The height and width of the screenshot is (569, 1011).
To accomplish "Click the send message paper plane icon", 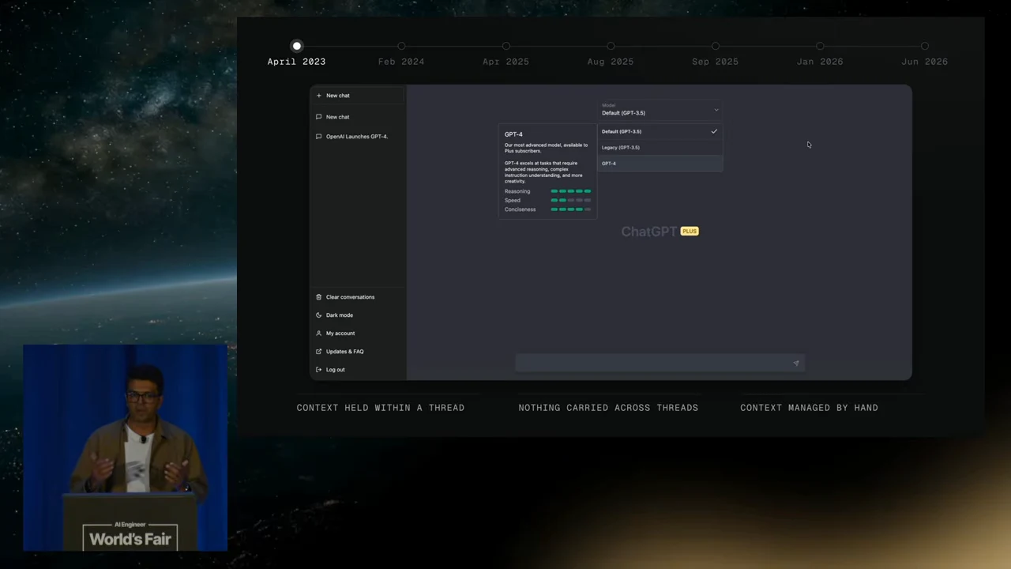I will pyautogui.click(x=796, y=364).
